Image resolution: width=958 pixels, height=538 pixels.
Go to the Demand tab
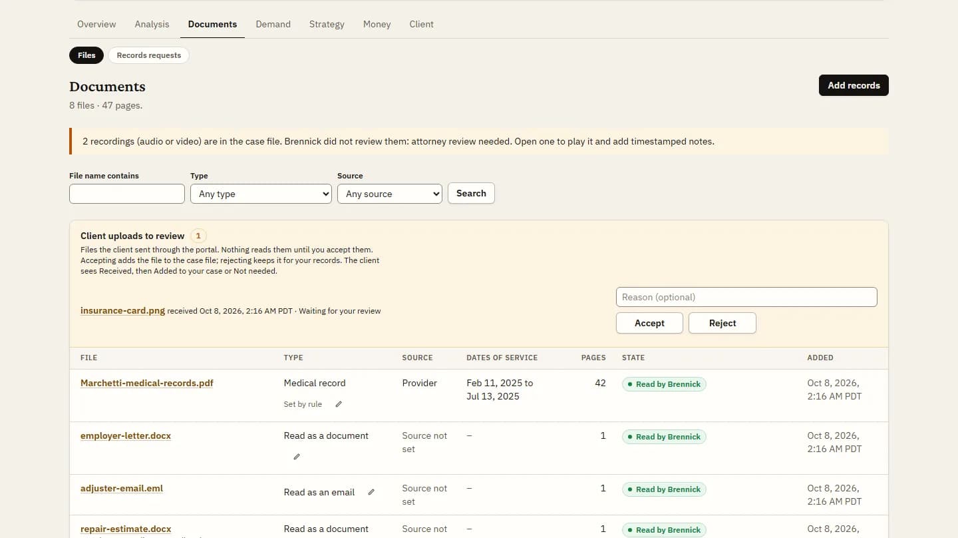pos(273,24)
